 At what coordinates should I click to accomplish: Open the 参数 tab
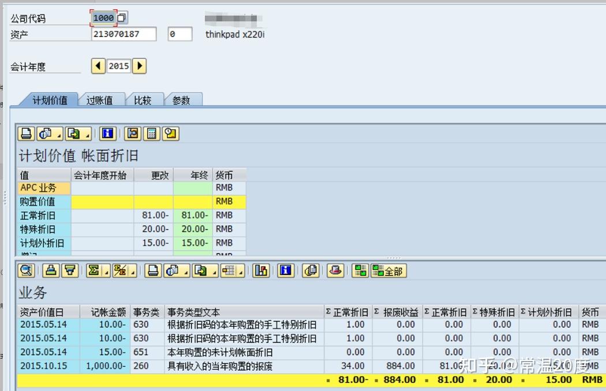click(181, 100)
